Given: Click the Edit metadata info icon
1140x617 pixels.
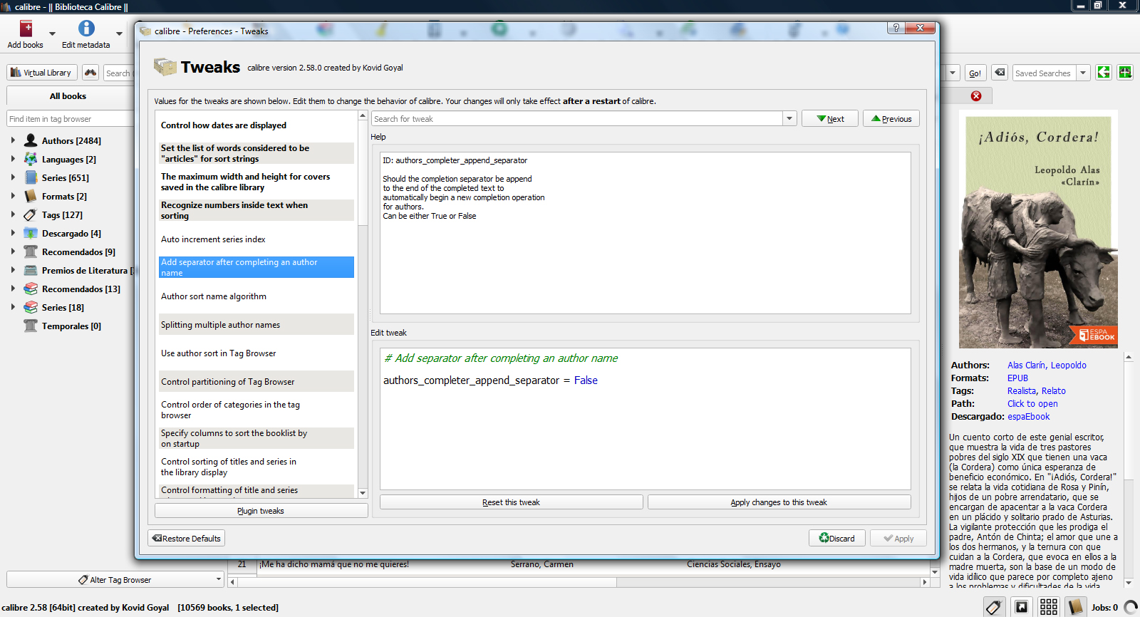Looking at the screenshot, I should tap(86, 28).
